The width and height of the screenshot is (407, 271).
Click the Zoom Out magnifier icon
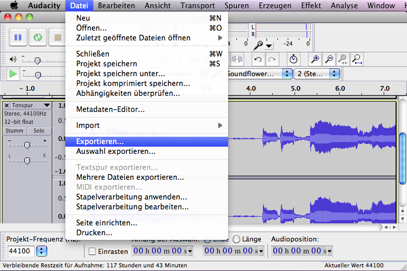tap(329, 59)
